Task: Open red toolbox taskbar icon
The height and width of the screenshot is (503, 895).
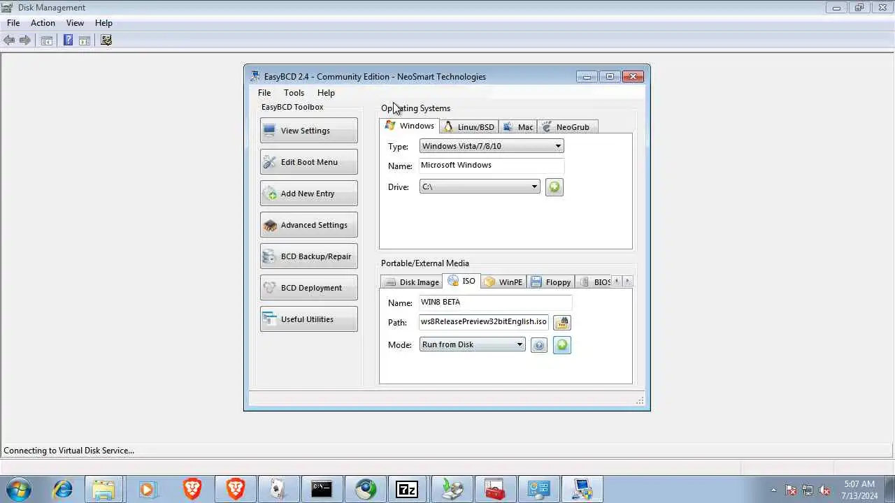Action: point(495,490)
